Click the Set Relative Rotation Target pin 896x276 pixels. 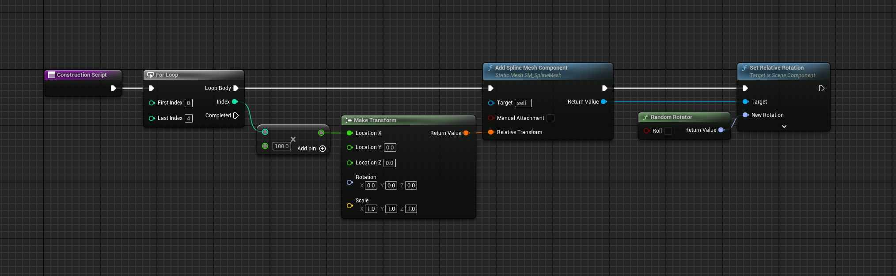point(746,102)
